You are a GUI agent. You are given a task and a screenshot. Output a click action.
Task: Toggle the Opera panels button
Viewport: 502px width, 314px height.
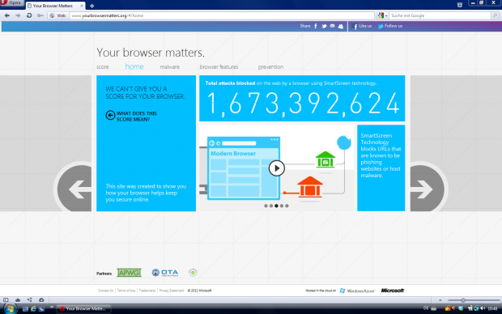pyautogui.click(x=6, y=300)
